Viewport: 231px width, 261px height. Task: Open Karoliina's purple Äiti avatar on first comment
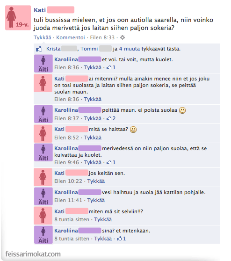click(43, 64)
